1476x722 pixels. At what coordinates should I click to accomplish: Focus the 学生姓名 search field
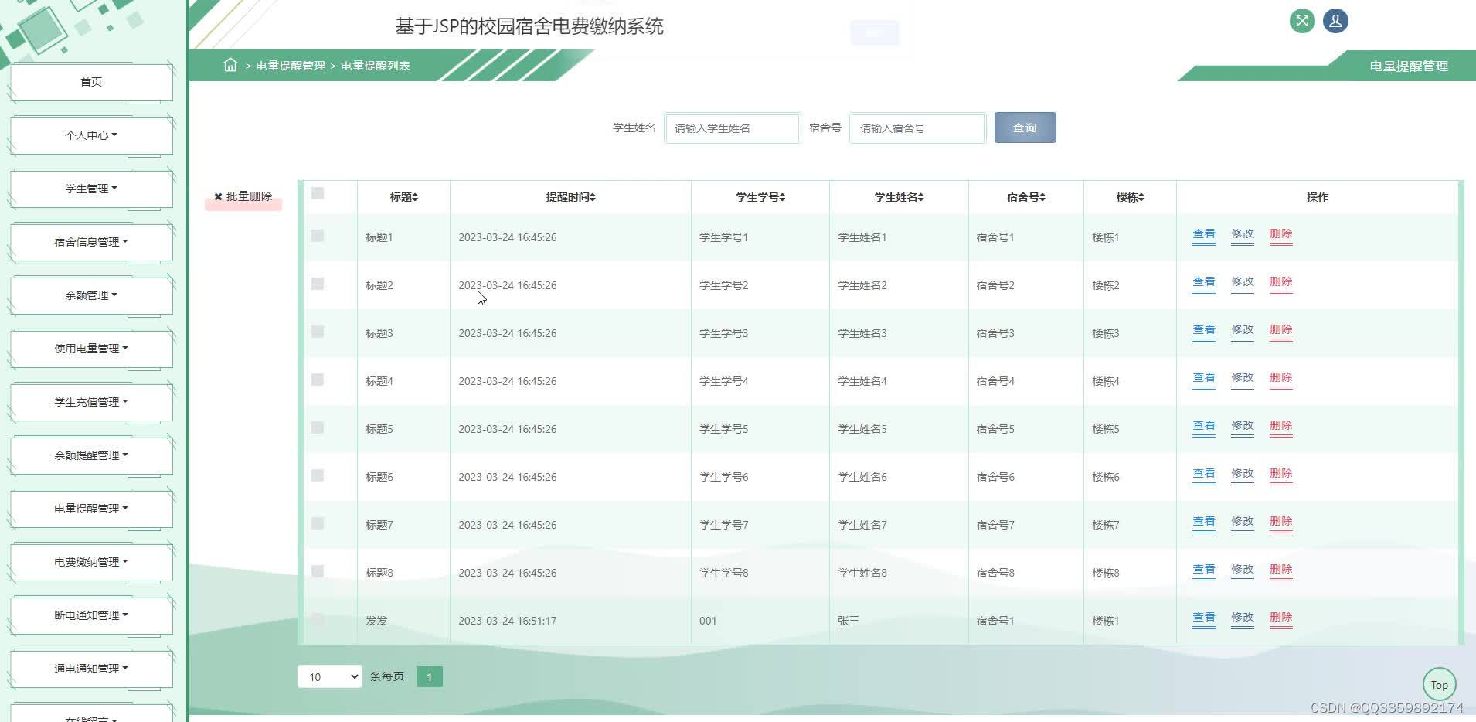(732, 128)
